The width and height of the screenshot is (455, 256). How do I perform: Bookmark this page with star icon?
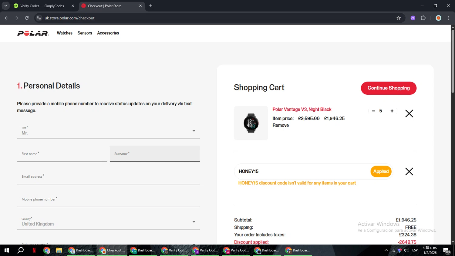click(x=399, y=18)
